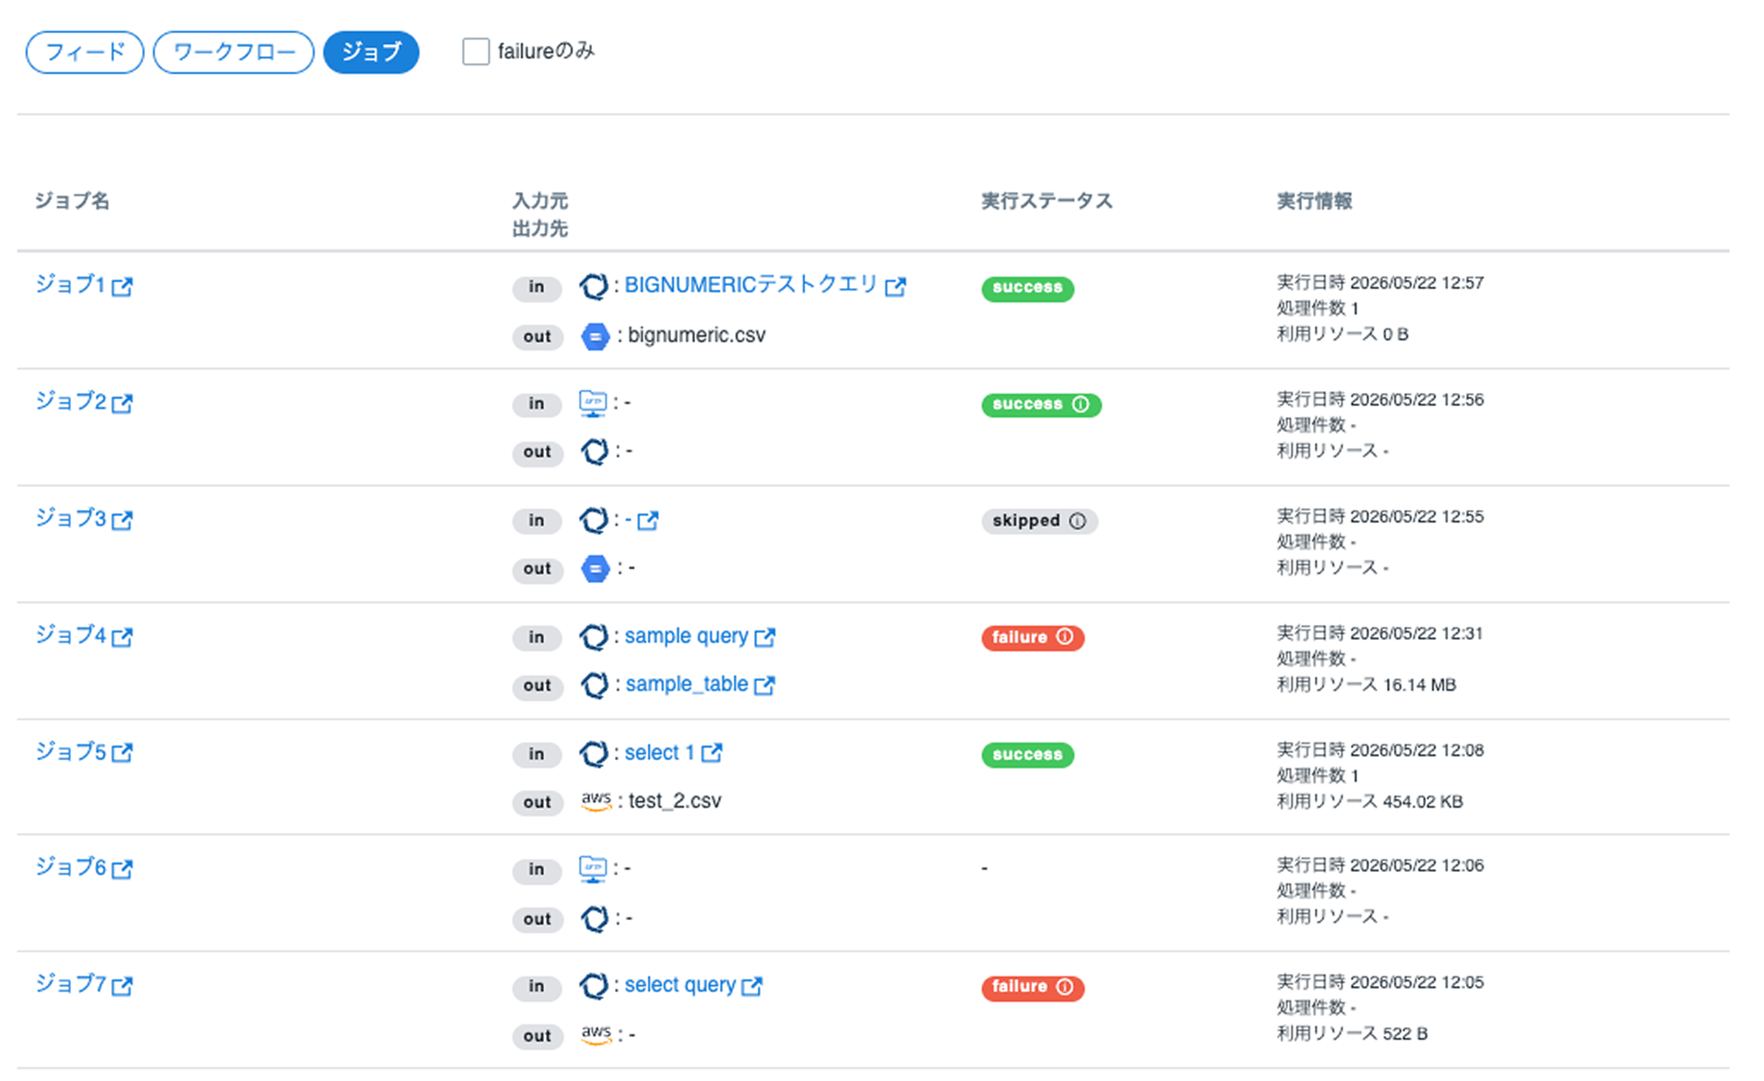Click the BigQuery icon in ジョブ2 output
This screenshot has height=1081, width=1764.
coord(594,452)
